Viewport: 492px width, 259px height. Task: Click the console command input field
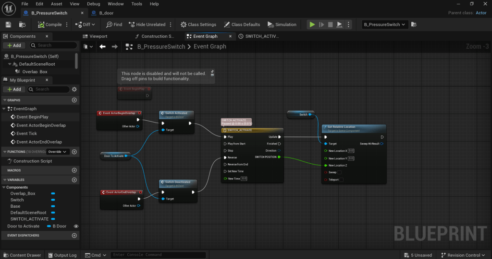(x=158, y=255)
